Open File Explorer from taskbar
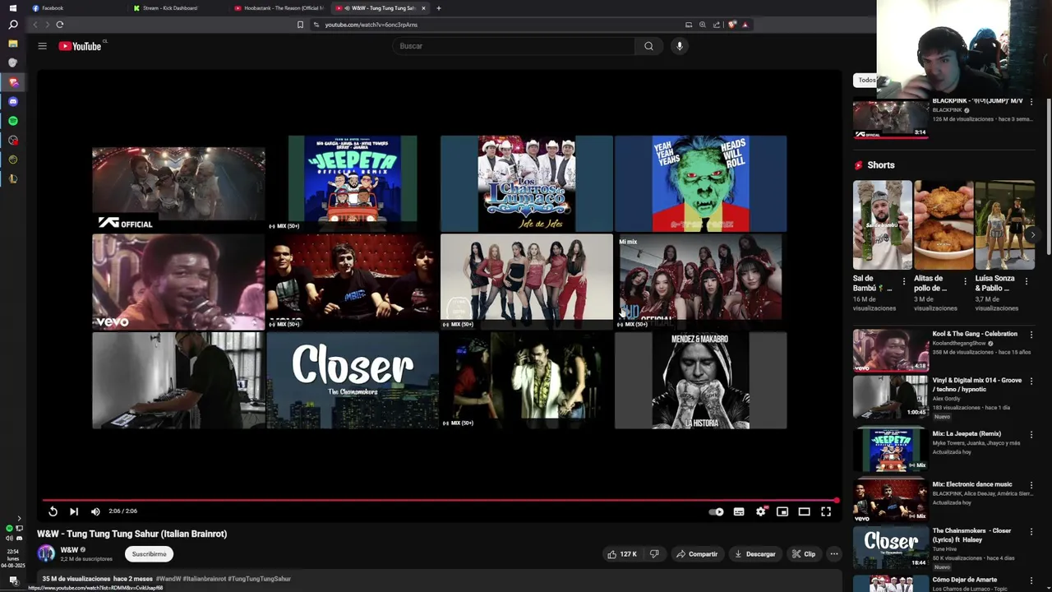The width and height of the screenshot is (1052, 592). point(12,44)
